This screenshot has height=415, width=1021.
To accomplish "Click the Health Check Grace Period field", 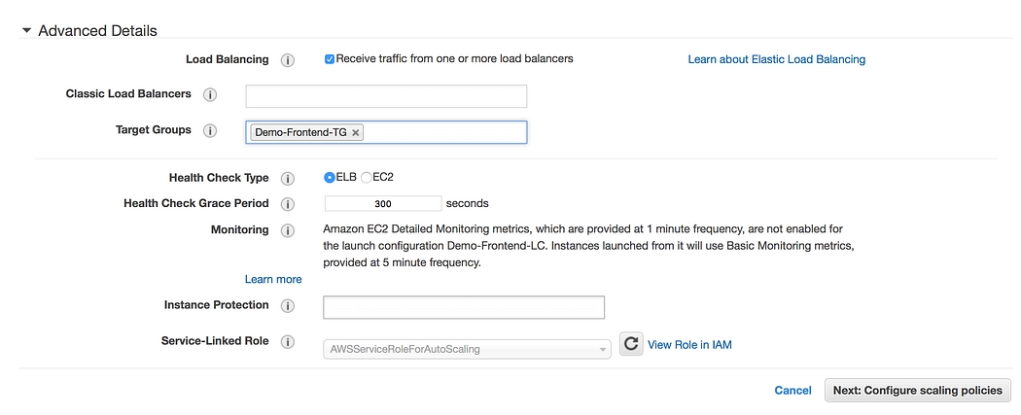I will pyautogui.click(x=383, y=204).
